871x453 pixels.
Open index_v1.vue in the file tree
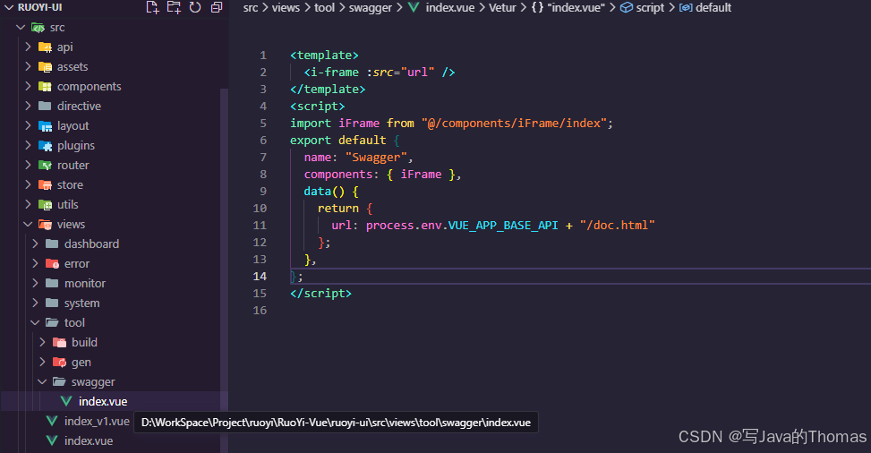click(97, 422)
